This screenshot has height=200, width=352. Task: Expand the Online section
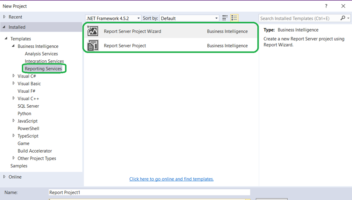coord(4,177)
